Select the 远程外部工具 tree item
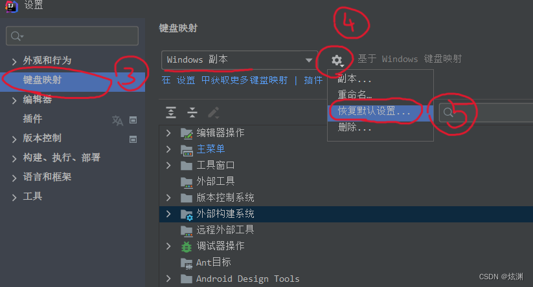Screen dimensions: 533x287 click(225, 230)
